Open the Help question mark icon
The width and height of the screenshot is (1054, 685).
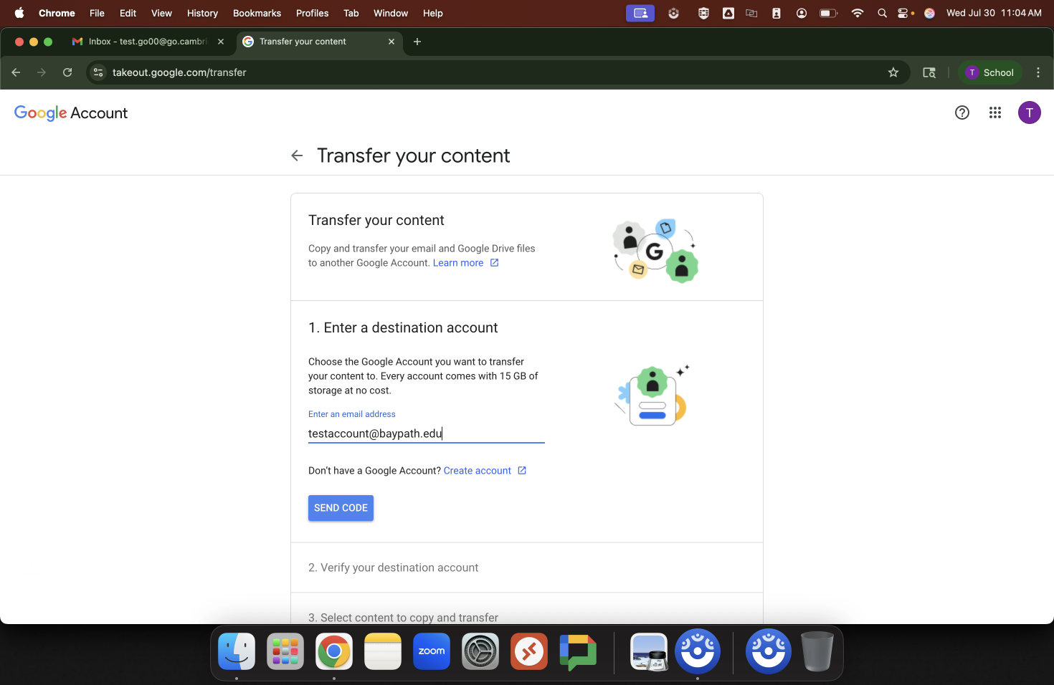(x=962, y=112)
